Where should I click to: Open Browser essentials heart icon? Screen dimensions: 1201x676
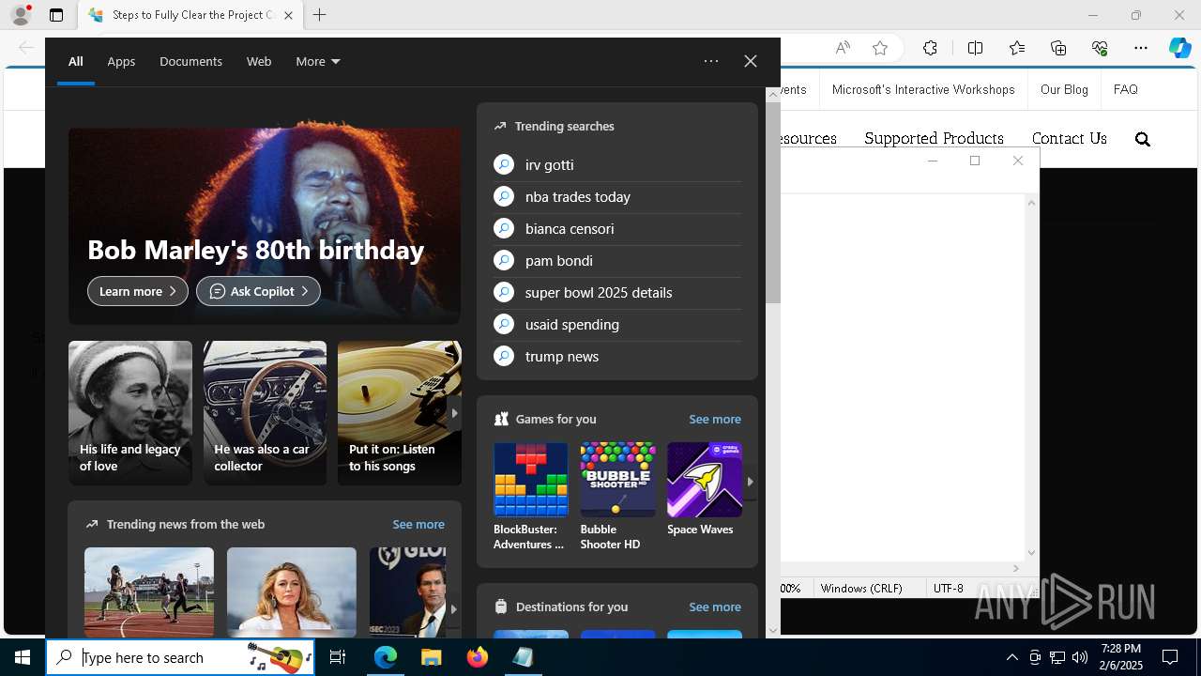pyautogui.click(x=1100, y=48)
